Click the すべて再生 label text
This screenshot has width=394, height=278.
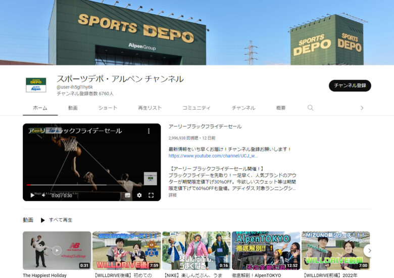[61, 220]
